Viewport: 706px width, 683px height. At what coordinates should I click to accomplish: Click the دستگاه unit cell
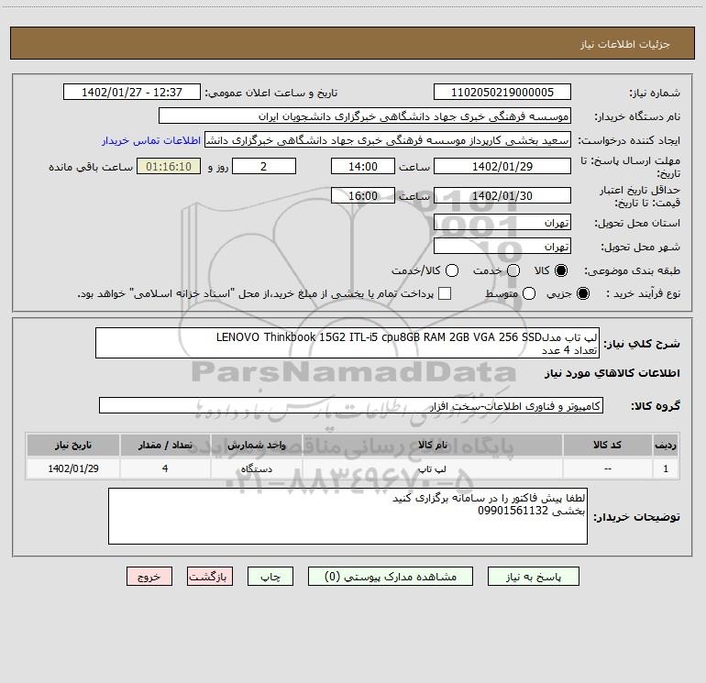(256, 468)
